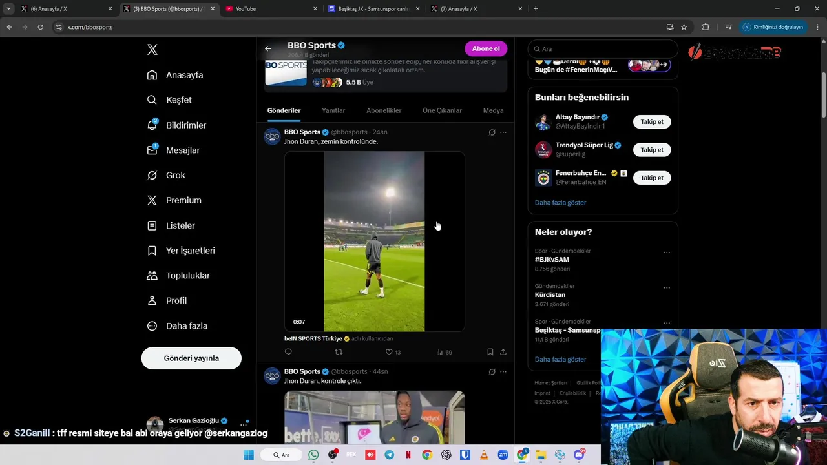The height and width of the screenshot is (465, 827).
Task: Click Grok icon on 24sn post
Action: pyautogui.click(x=492, y=132)
